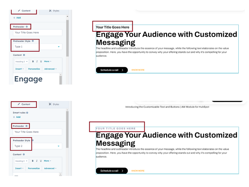Toggle Bold in the upper panel's editor toolbar
249x187 pixels.
[x=33, y=61]
